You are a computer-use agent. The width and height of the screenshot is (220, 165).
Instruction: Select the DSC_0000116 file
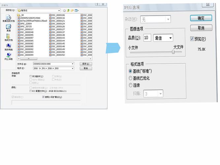[57, 18]
